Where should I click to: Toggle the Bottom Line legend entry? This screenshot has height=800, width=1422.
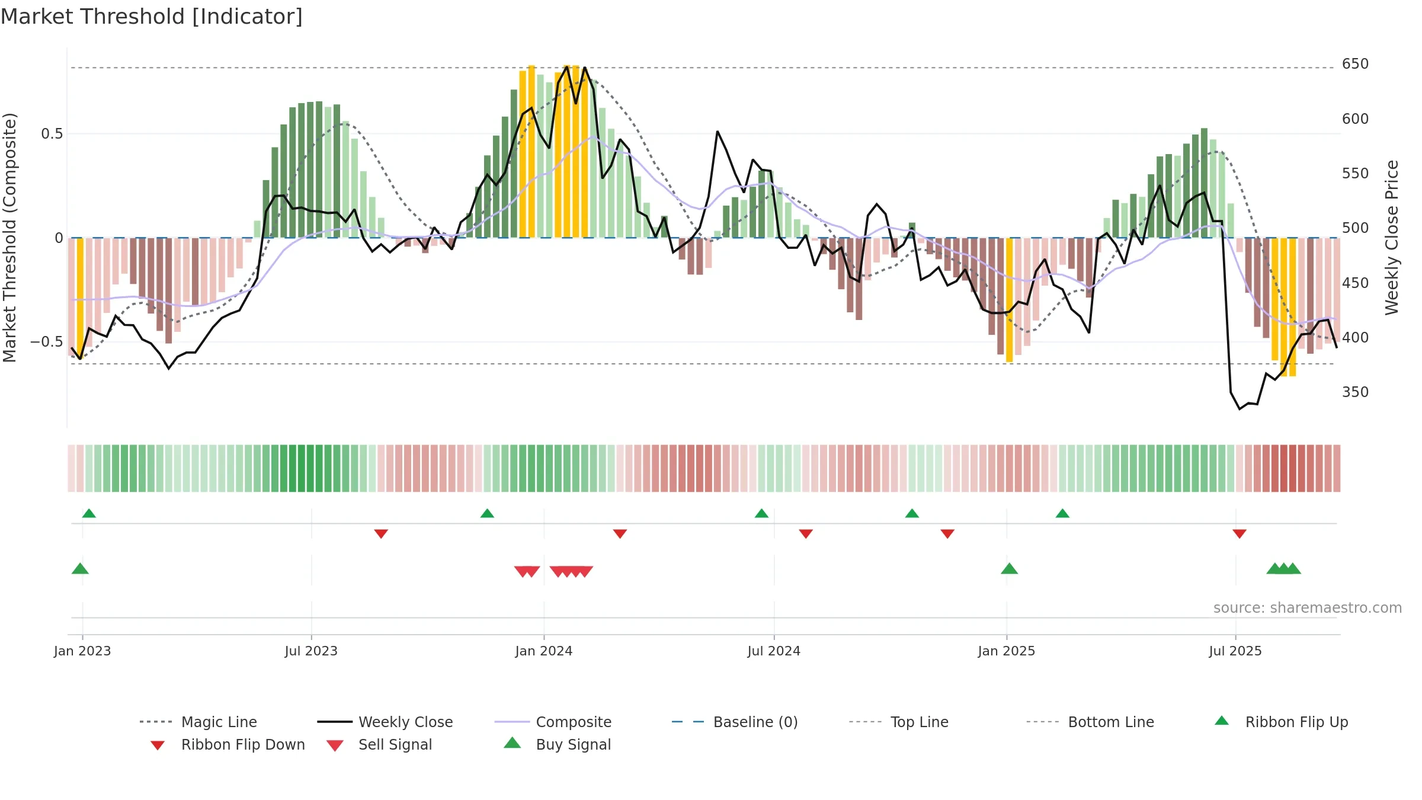pos(1090,722)
